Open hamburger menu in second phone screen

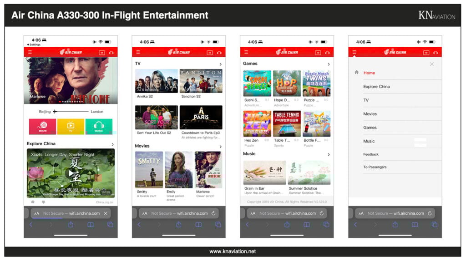tap(138, 52)
